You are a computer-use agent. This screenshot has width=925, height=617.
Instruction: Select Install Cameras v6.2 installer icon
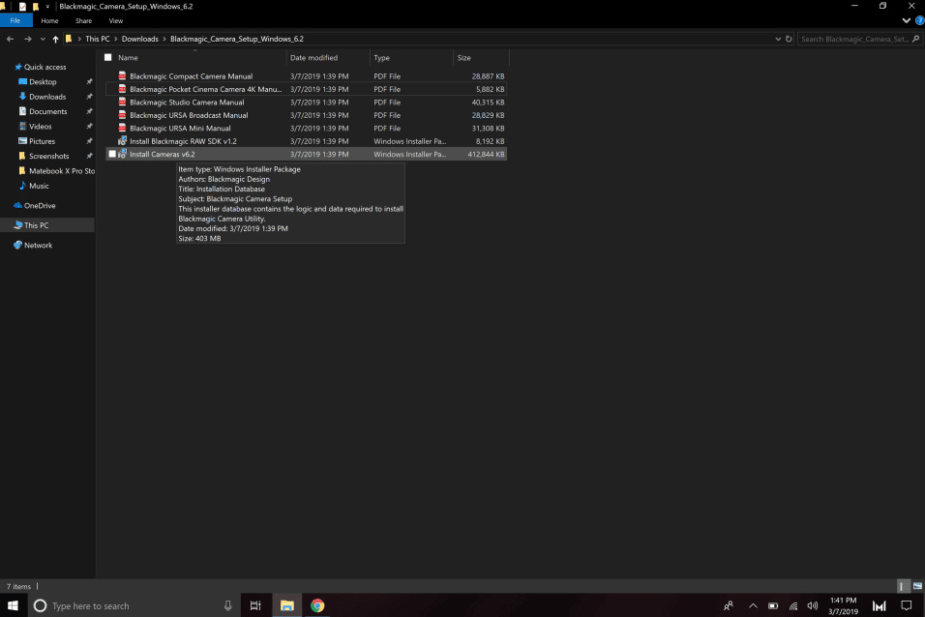click(122, 154)
